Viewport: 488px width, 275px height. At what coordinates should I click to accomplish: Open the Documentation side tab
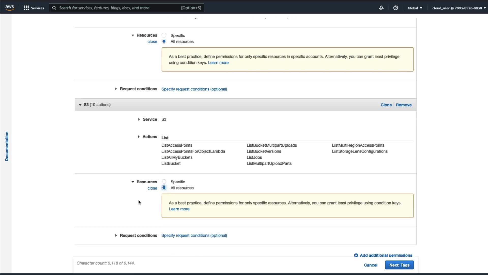(x=7, y=146)
